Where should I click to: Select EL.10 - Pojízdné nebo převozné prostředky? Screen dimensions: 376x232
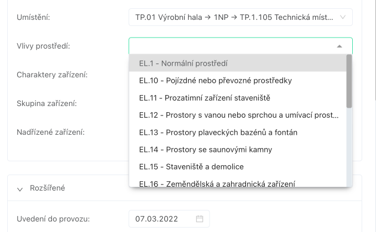(x=215, y=81)
